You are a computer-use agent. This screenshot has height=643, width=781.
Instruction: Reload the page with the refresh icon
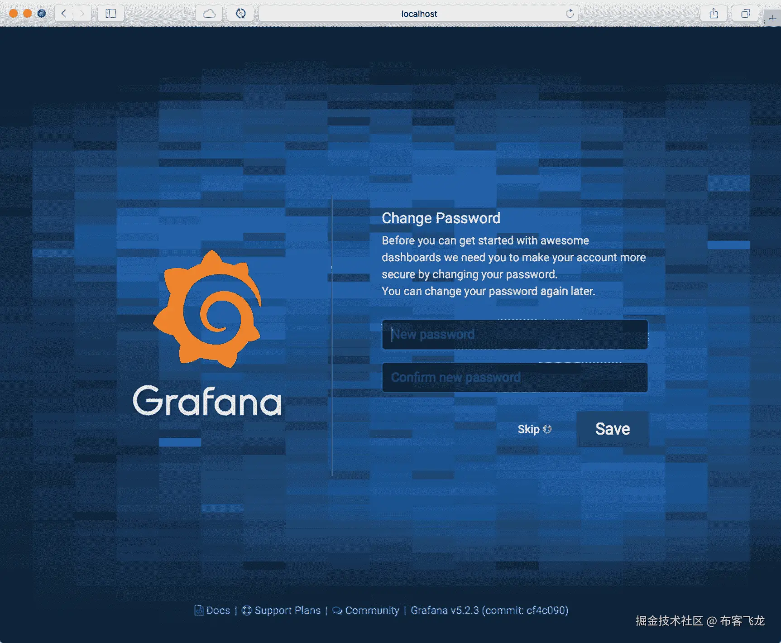coord(570,14)
